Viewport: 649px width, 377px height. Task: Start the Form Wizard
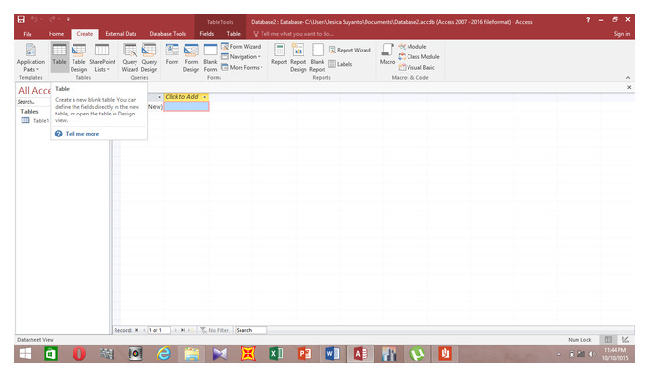pos(241,47)
